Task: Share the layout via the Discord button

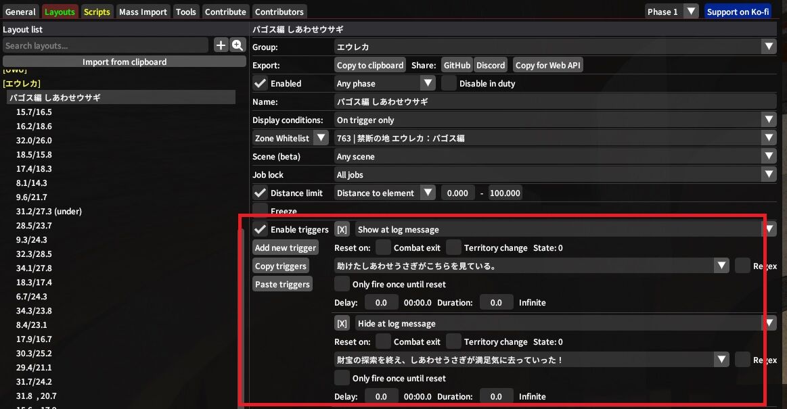Action: (491, 65)
